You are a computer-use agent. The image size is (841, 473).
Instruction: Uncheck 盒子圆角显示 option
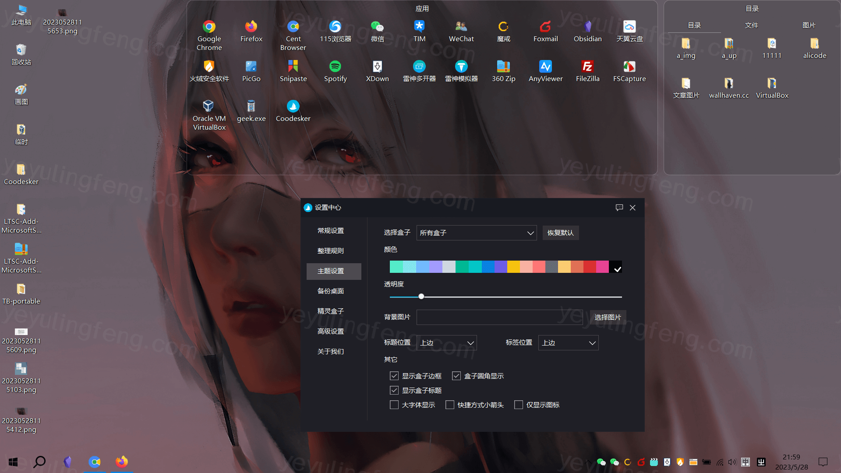click(x=456, y=376)
